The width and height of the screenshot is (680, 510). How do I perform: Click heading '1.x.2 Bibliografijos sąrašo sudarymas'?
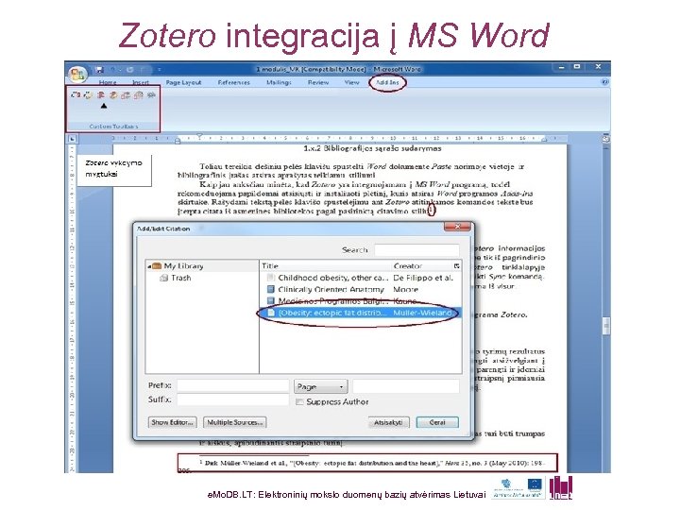coord(372,148)
